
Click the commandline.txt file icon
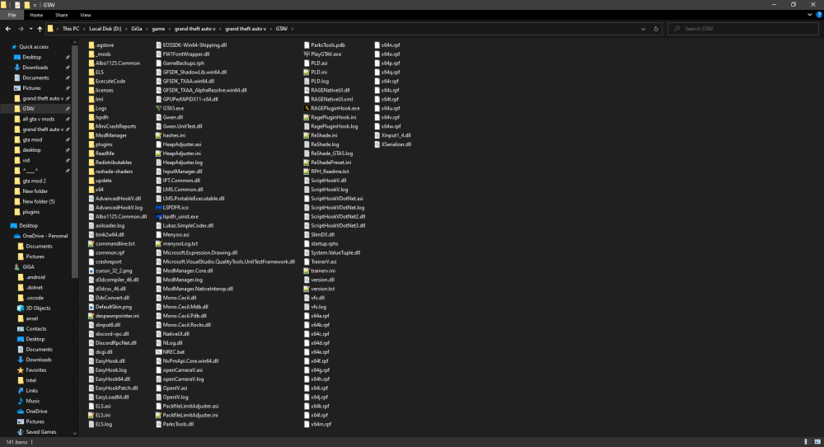[x=91, y=243]
